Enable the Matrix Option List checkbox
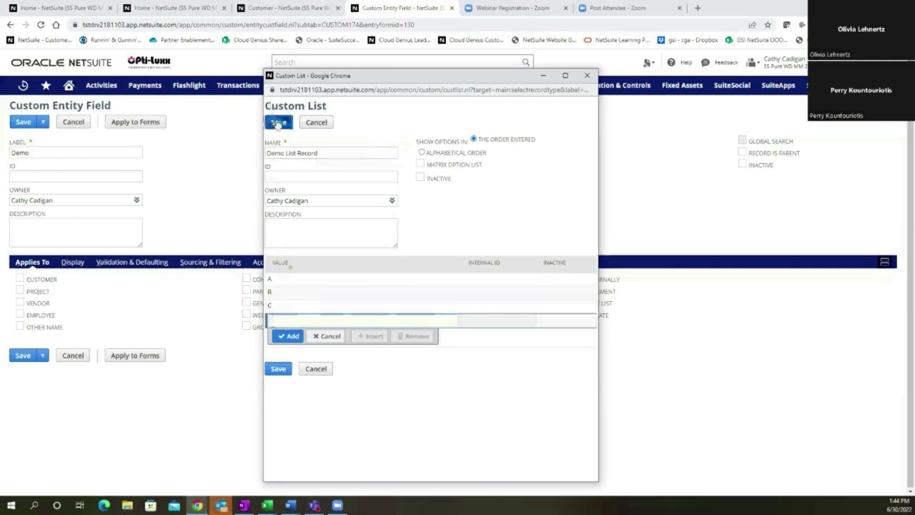The height and width of the screenshot is (515, 915). pos(420,164)
